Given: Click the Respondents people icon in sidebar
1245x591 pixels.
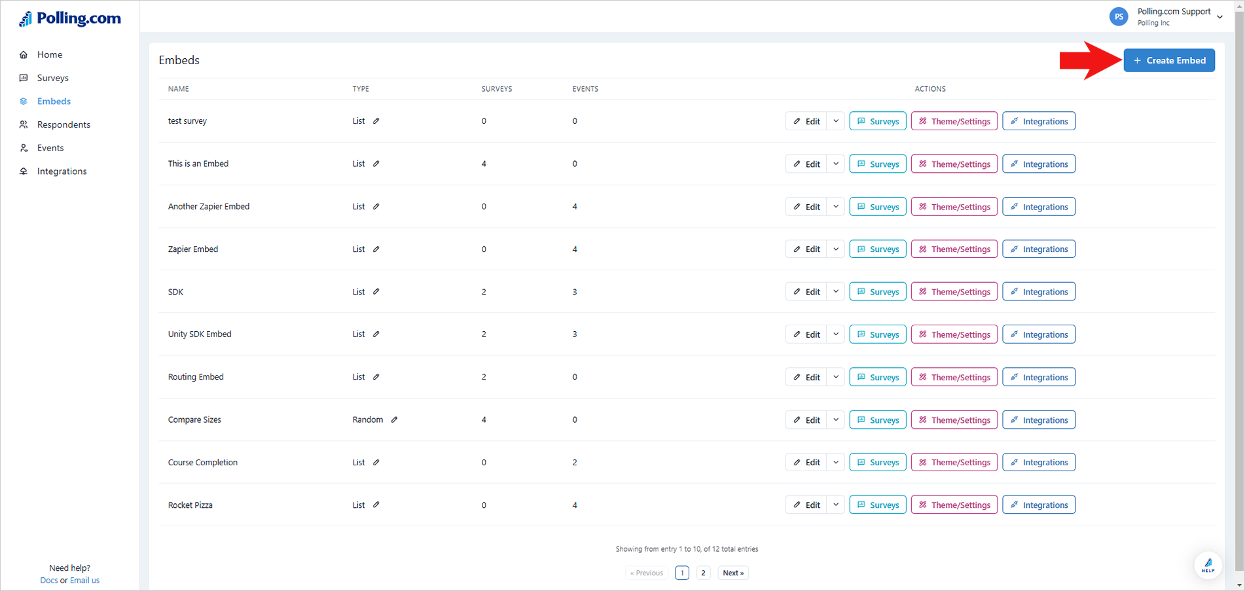Looking at the screenshot, I should [x=24, y=124].
